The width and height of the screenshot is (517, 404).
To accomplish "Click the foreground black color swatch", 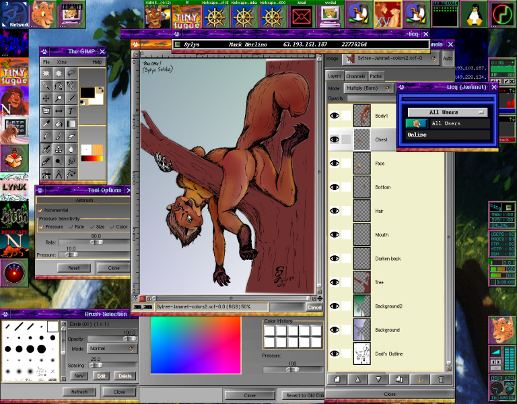I will tap(88, 92).
